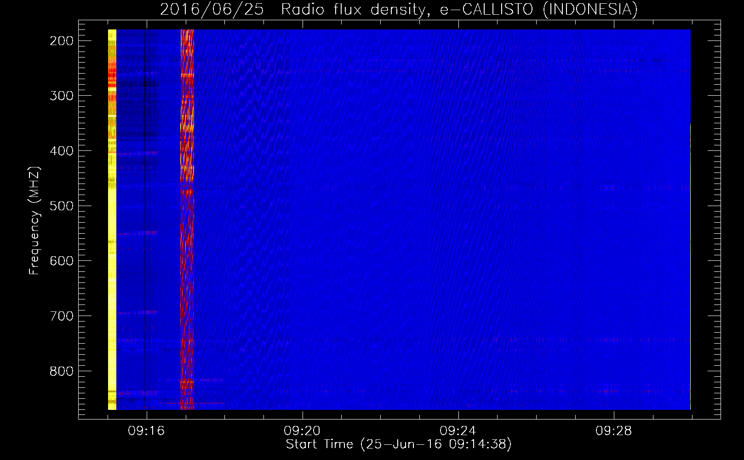The image size is (744, 460).
Task: Click the 'Frequency (MHZ)' axis label
Action: coord(34,220)
